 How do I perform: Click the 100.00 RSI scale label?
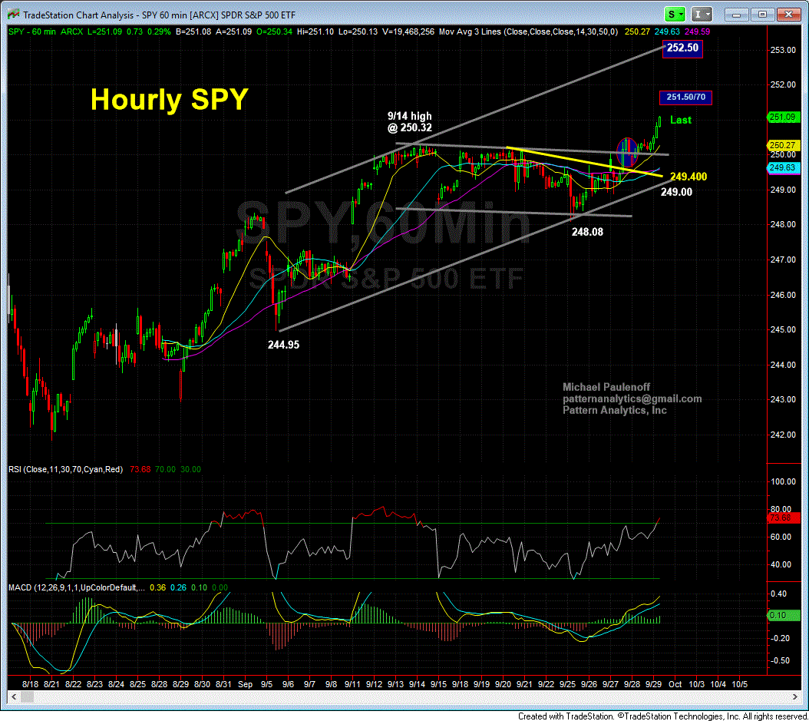pyautogui.click(x=783, y=481)
